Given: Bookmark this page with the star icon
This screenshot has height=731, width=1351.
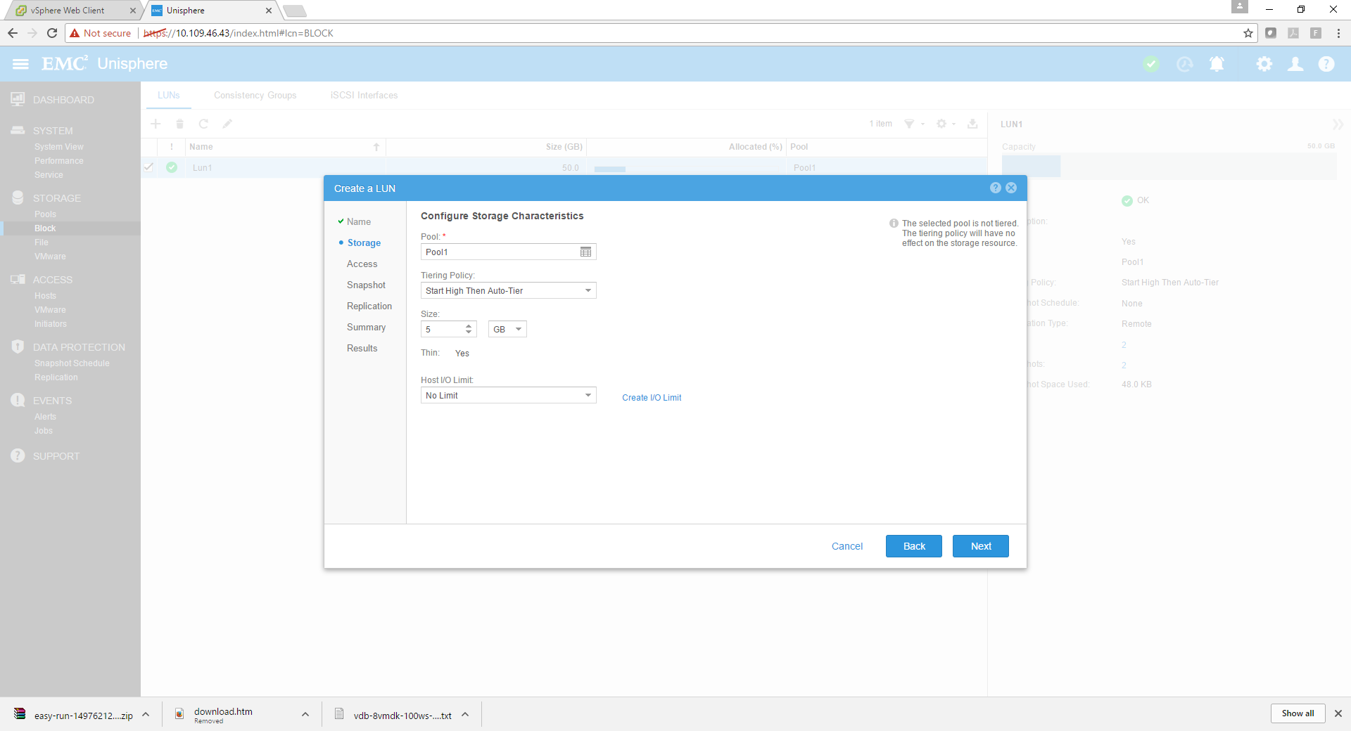Looking at the screenshot, I should 1248,33.
